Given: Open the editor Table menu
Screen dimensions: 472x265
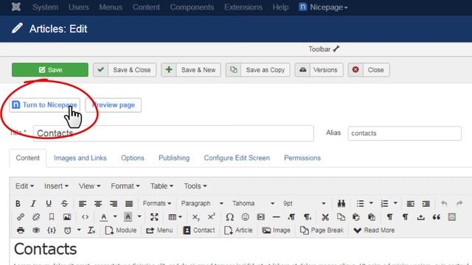Looking at the screenshot, I should 162,186.
